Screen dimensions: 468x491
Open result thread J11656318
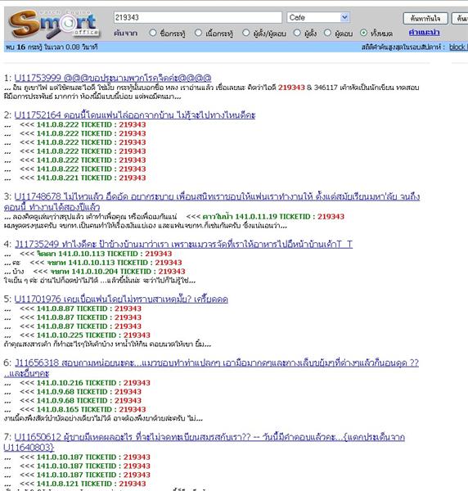pyautogui.click(x=211, y=367)
